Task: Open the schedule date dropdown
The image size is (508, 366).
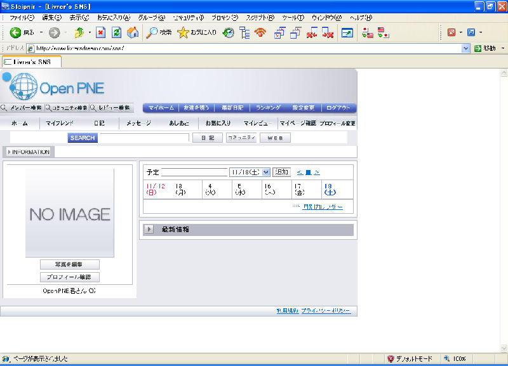Action: point(265,172)
